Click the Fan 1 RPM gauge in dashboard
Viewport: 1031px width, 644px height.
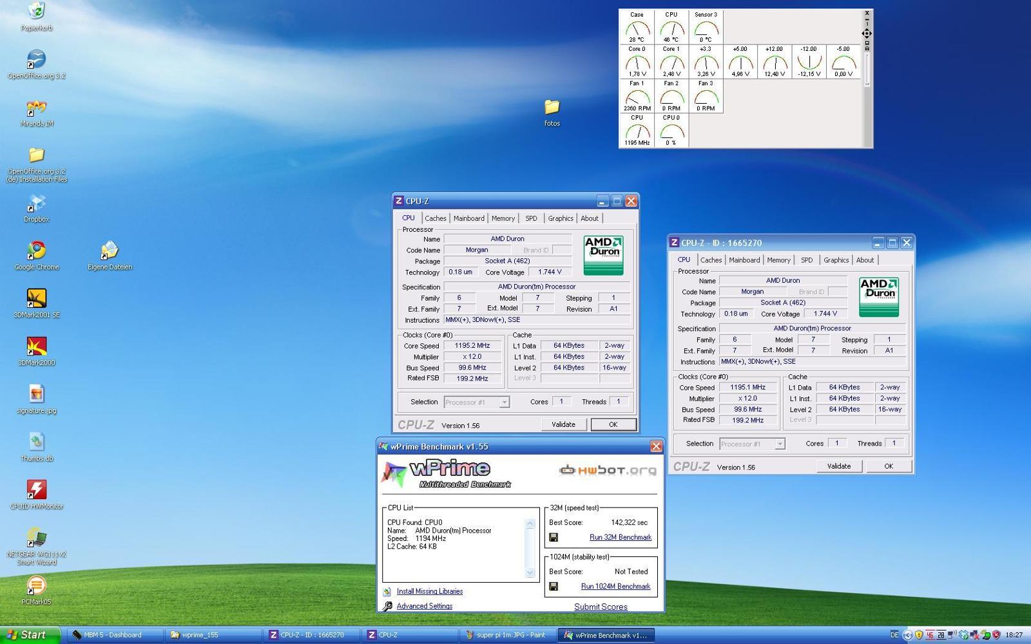click(637, 96)
